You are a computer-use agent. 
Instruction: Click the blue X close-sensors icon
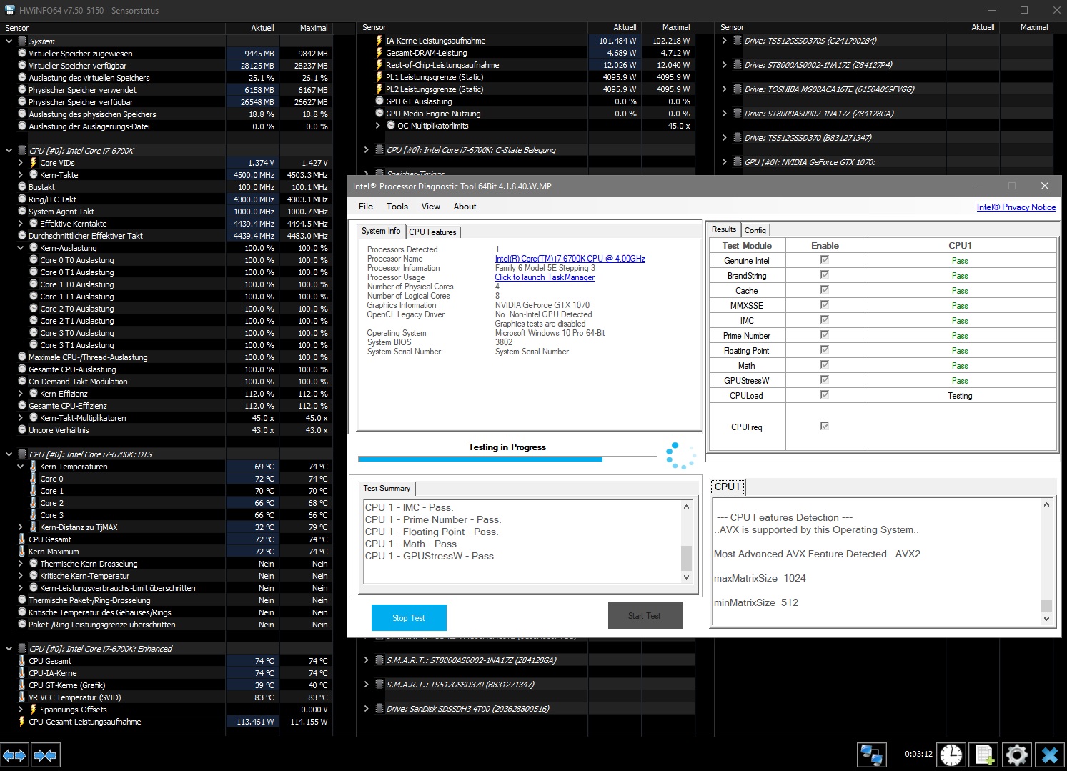pyautogui.click(x=1049, y=755)
